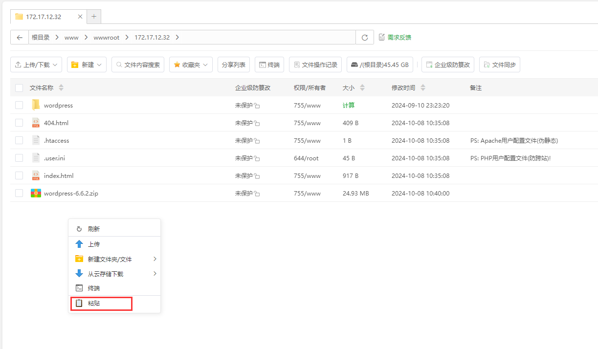Click the 文件内容搜索 button
Screen dimensions: 598x349
pyautogui.click(x=138, y=65)
